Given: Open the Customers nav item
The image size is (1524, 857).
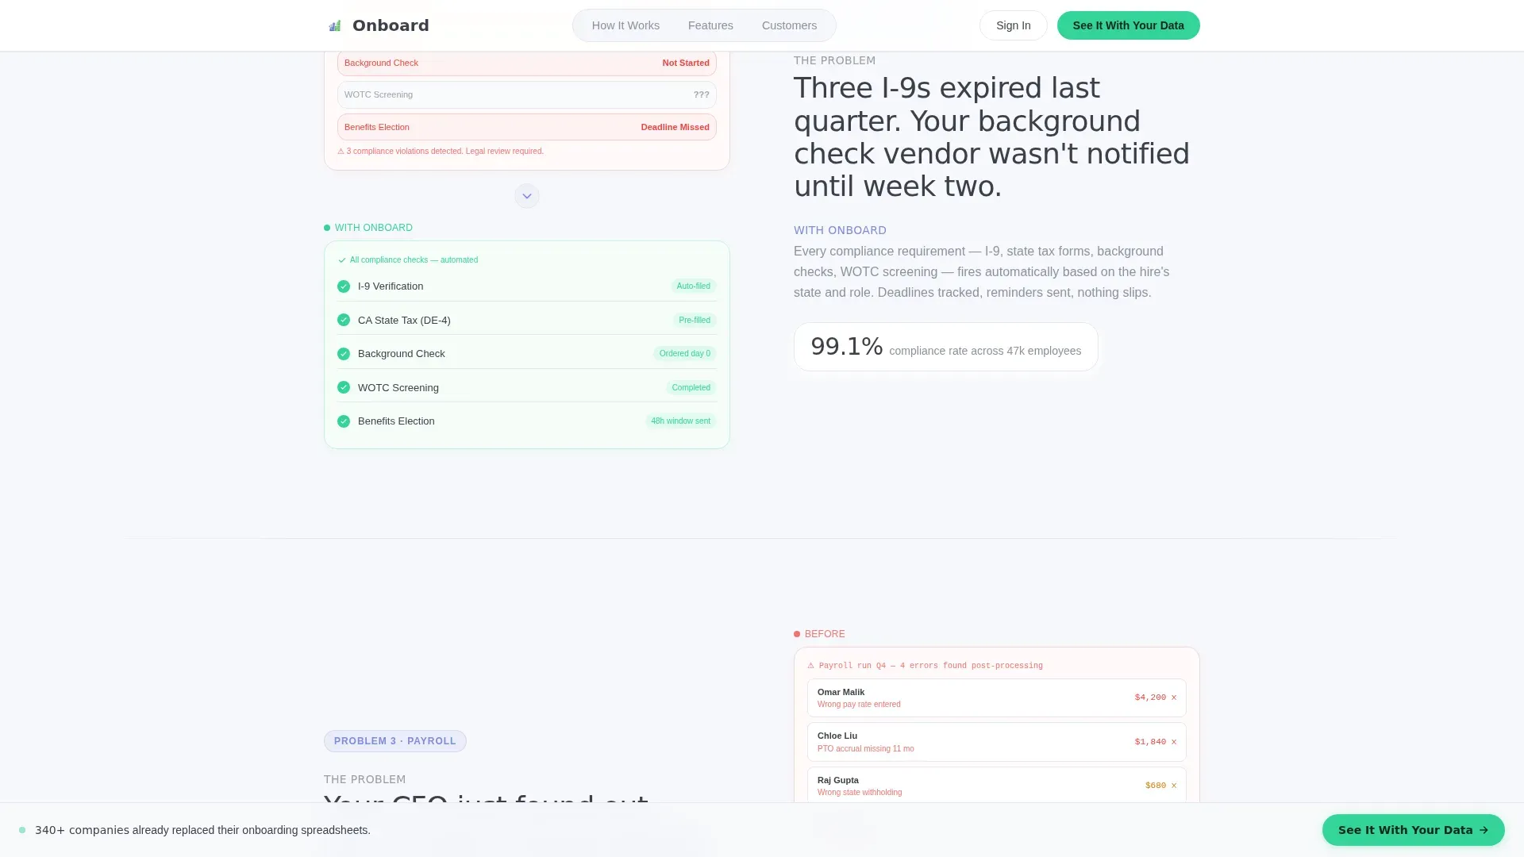Looking at the screenshot, I should click(789, 25).
